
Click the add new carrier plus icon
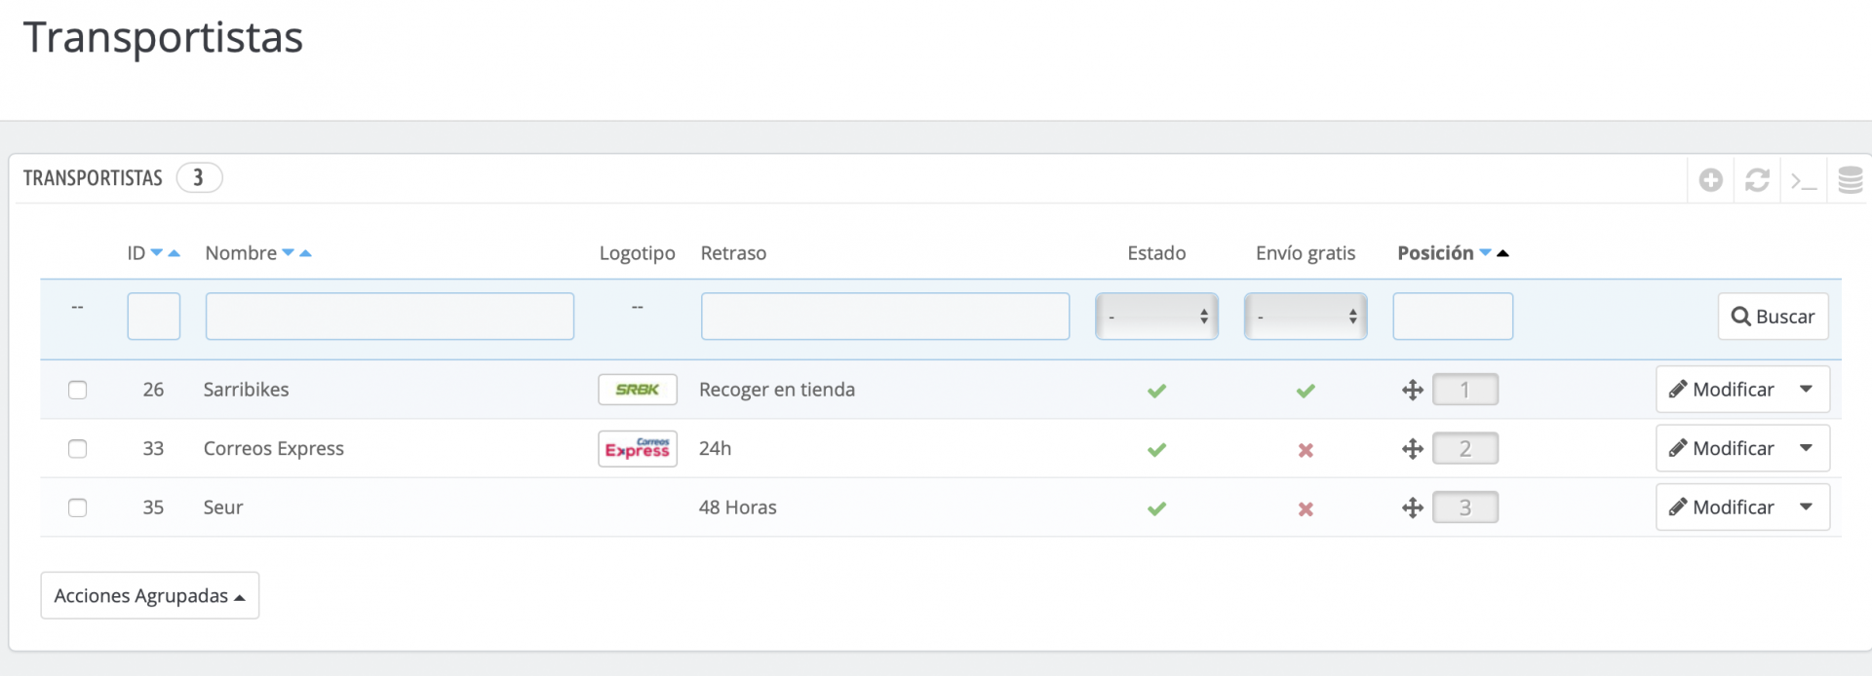pyautogui.click(x=1710, y=180)
